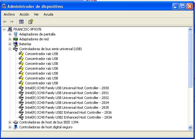195x139 pixels.
Task: Select Controladoras de host digital seguro label
Action: point(46,127)
